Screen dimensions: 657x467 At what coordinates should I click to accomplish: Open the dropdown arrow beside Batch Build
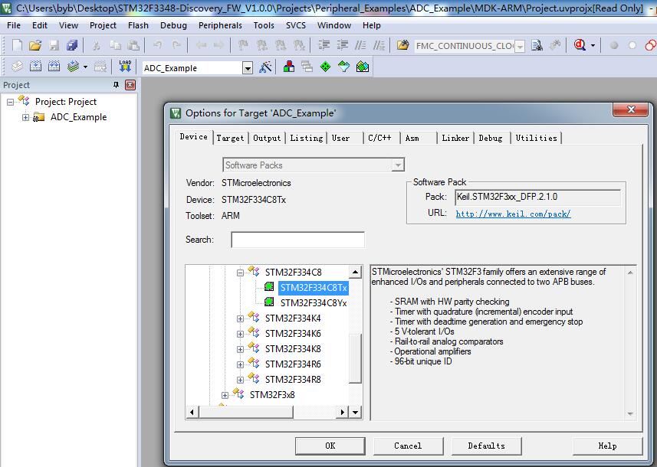click(x=85, y=67)
